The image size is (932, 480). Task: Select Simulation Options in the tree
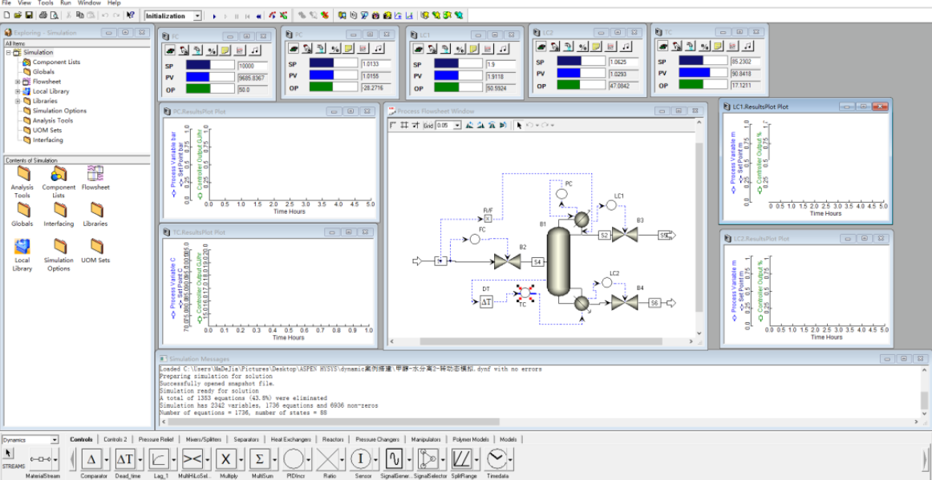click(59, 111)
